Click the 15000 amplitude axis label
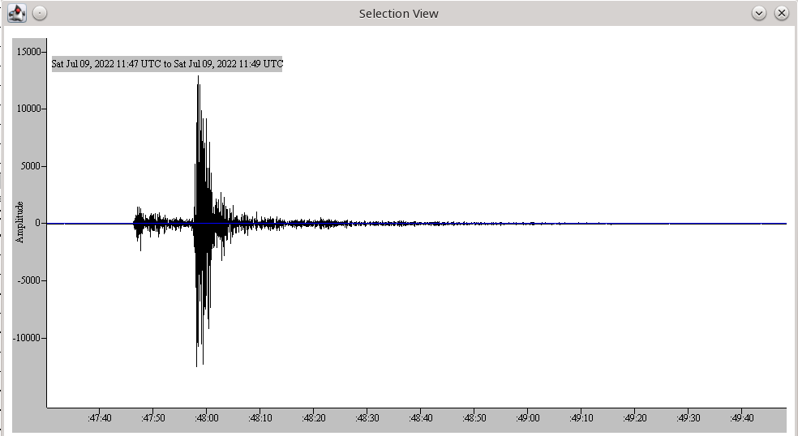The image size is (798, 436). [x=29, y=52]
